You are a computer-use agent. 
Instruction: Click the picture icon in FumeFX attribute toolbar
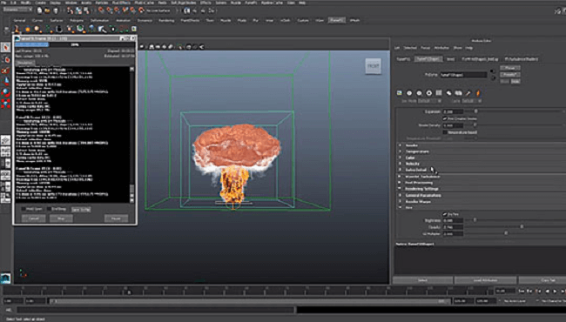399,93
